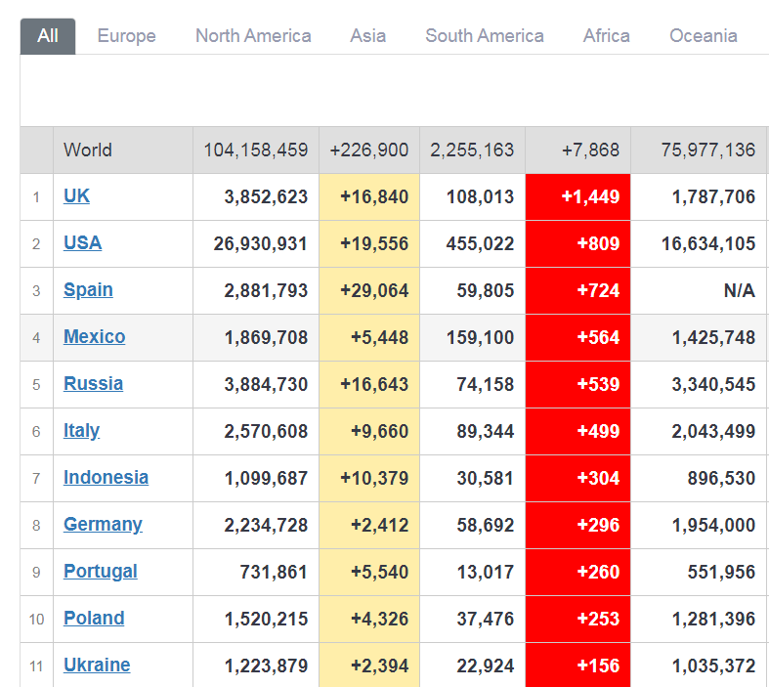Image resolution: width=769 pixels, height=687 pixels.
Task: Open the Indonesia link
Action: pyautogui.click(x=106, y=478)
